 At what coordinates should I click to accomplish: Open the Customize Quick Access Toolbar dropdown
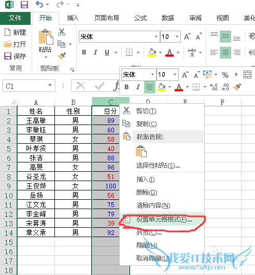(x=78, y=5)
